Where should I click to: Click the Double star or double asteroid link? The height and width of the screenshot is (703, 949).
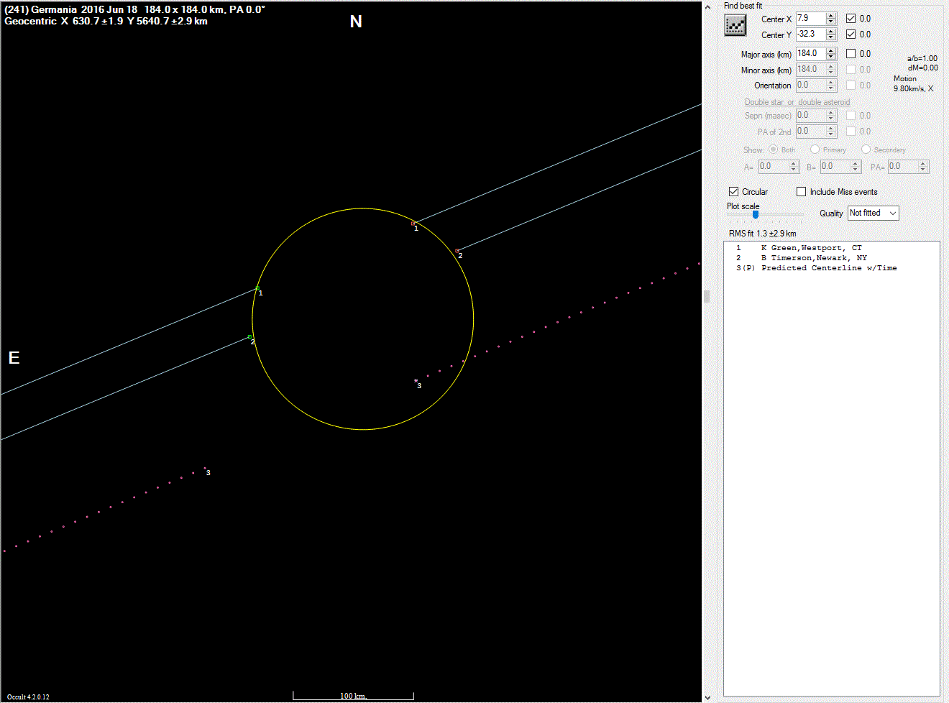tap(797, 102)
